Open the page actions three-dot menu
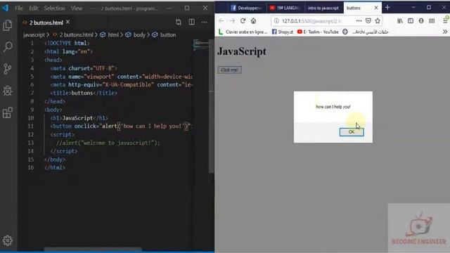The image size is (450, 253). click(x=359, y=21)
